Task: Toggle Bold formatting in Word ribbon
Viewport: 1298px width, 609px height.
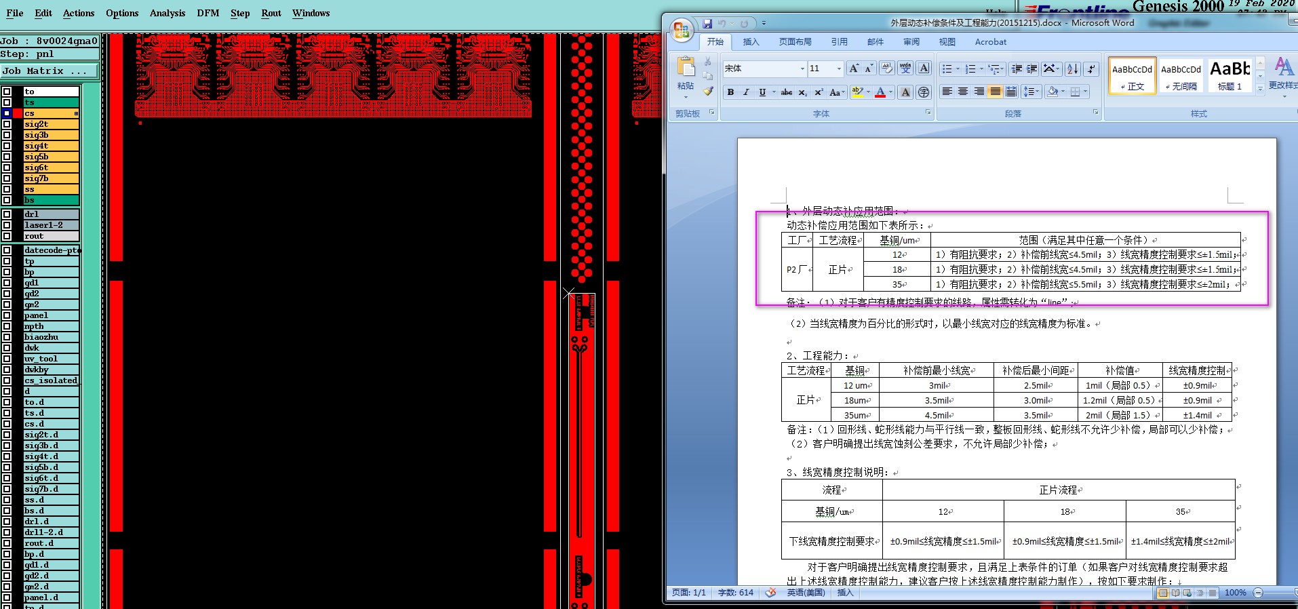Action: pos(730,92)
